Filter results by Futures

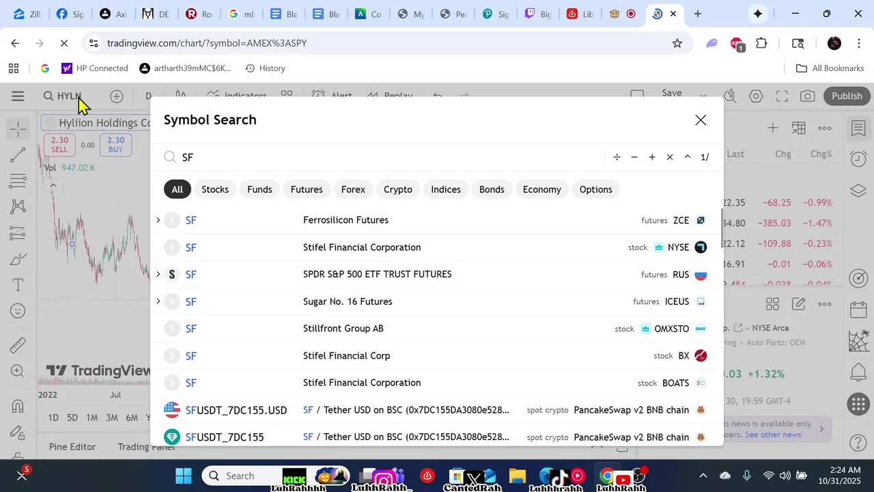coord(307,189)
